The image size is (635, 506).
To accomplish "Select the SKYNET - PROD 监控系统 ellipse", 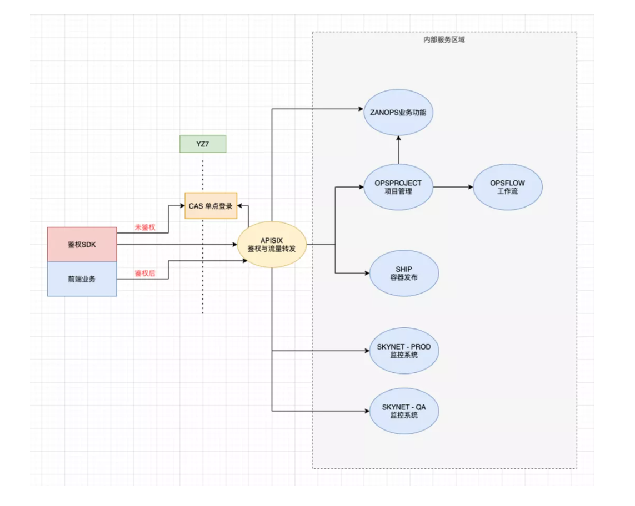I will (x=404, y=351).
